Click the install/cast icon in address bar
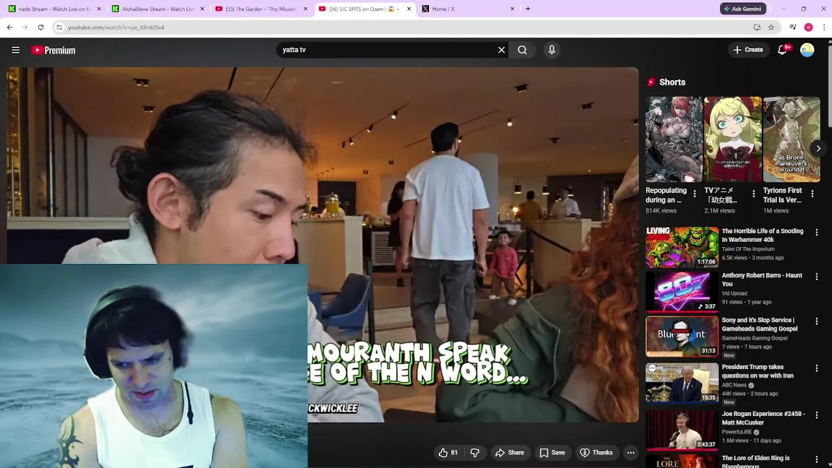This screenshot has width=832, height=468. pyautogui.click(x=757, y=27)
